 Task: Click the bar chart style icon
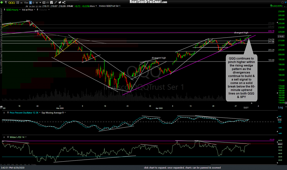coord(48,3)
